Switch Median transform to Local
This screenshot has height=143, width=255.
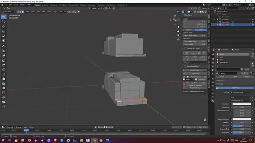(x=201, y=30)
